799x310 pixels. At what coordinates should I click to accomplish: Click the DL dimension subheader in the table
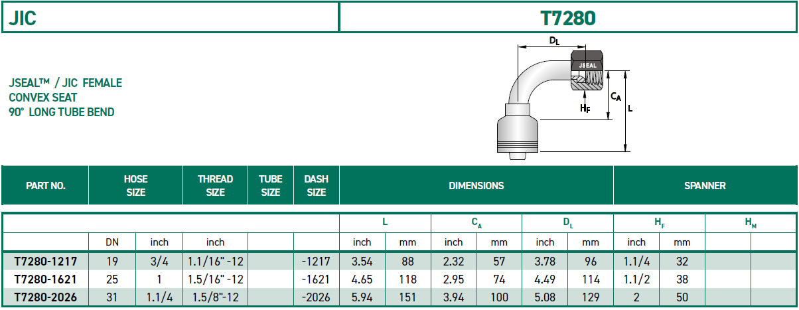[568, 224]
